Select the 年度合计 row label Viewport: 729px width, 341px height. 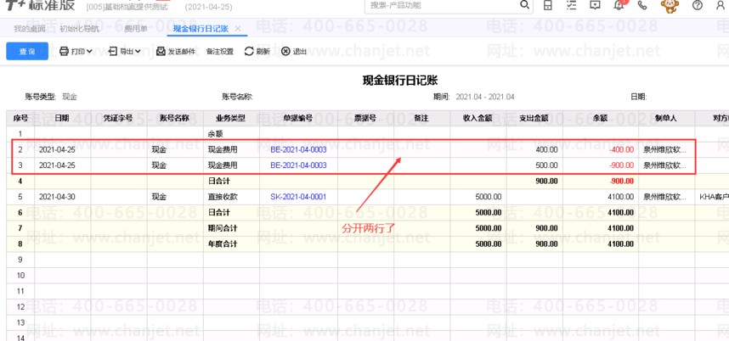click(x=223, y=244)
